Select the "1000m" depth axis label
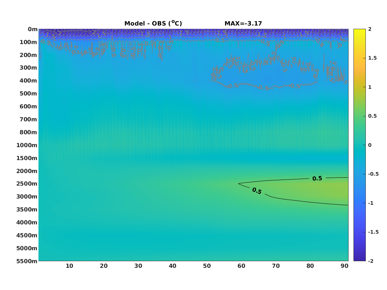This screenshot has width=387, height=290. coord(27,145)
